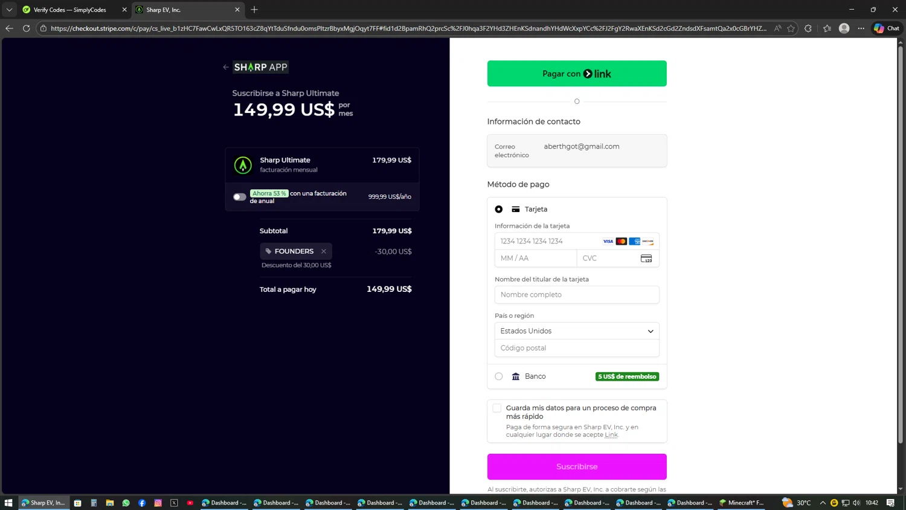Click the Sharp App logo
The width and height of the screenshot is (906, 510).
261,67
